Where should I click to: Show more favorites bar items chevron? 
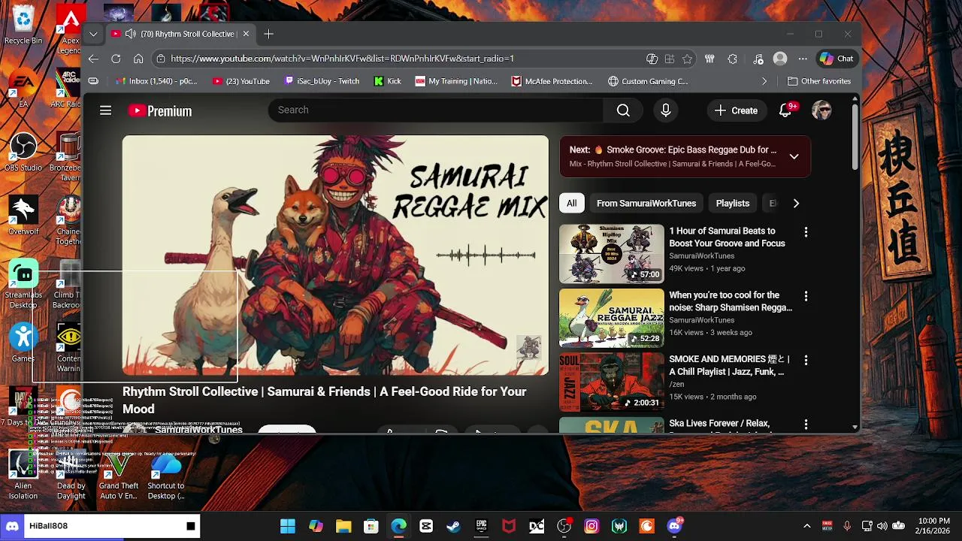[764, 81]
